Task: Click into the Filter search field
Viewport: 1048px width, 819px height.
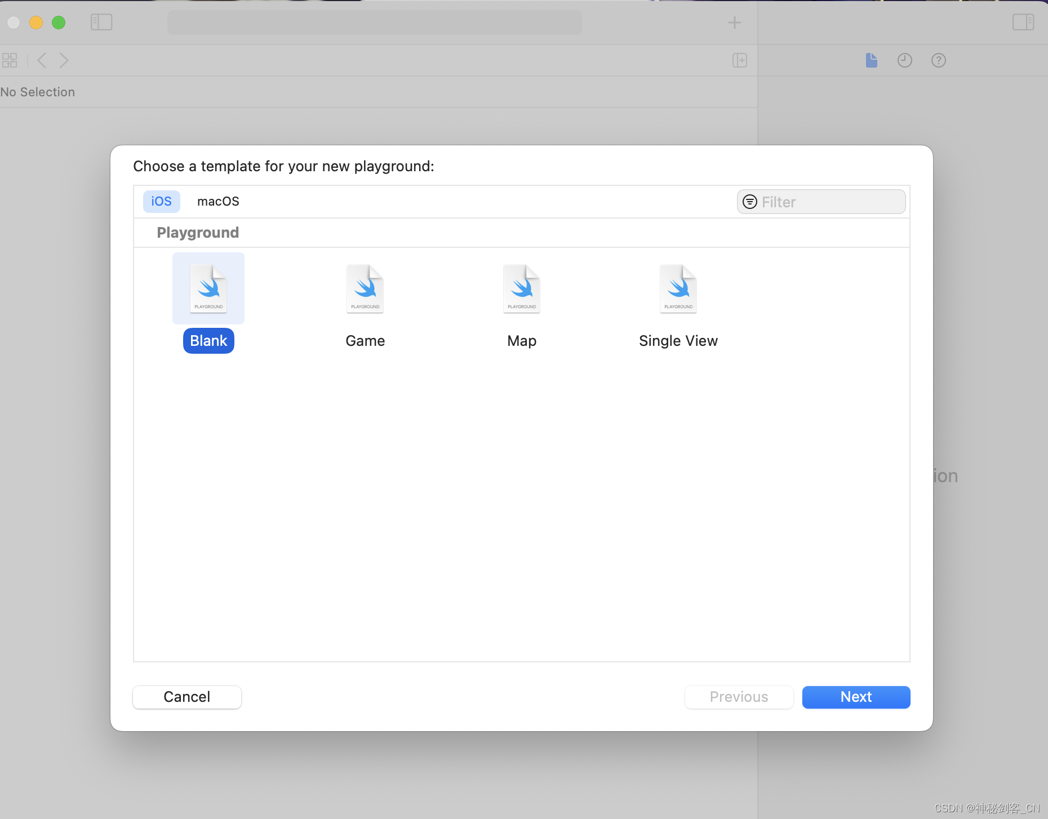Action: 821,202
